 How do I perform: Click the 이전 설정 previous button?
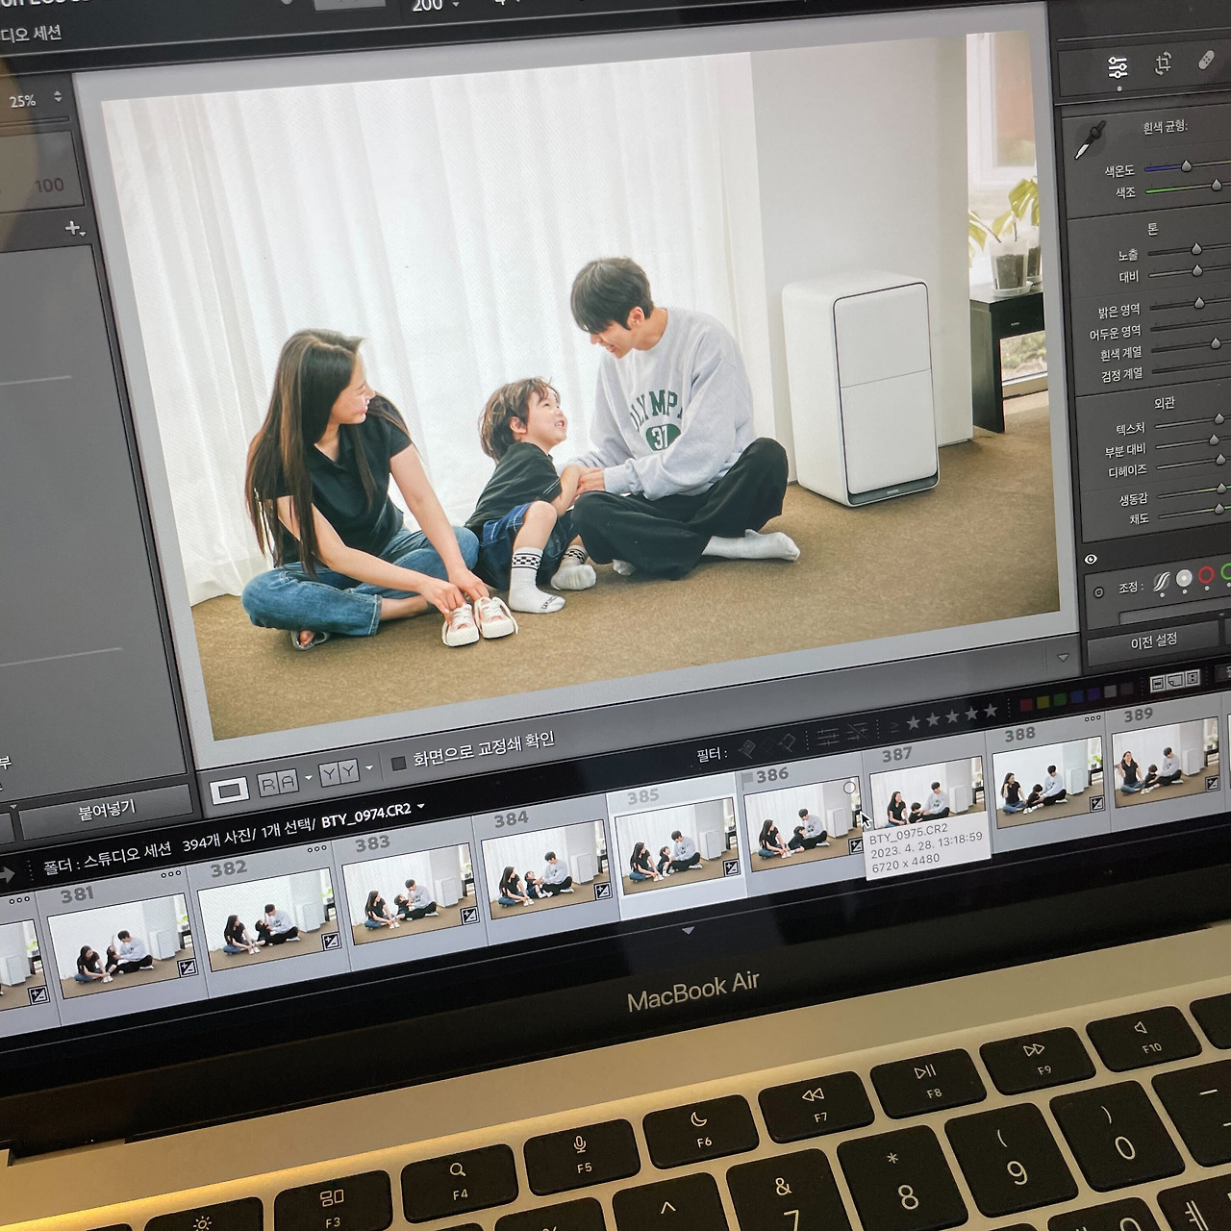click(1153, 641)
